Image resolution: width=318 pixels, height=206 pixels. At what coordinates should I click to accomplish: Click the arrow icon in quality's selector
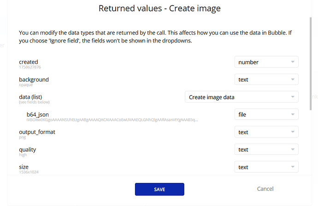point(293,150)
